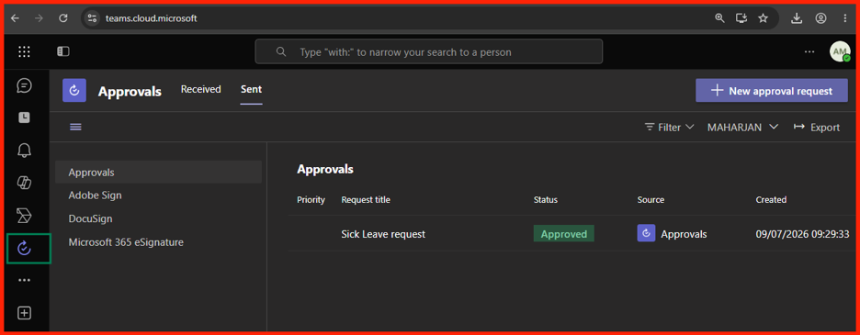Click the Approved status badge

564,234
